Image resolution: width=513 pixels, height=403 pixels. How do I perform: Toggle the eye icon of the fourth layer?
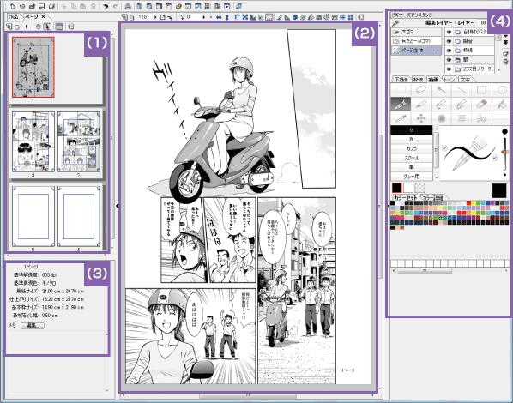(449, 60)
